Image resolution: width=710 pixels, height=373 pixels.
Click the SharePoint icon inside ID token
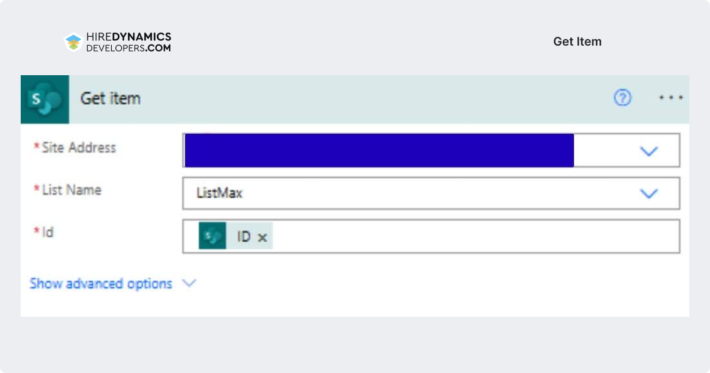[212, 237]
